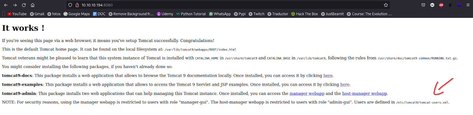Open the fotos bookmark
Viewport: 473px width, 115px height.
54,14
